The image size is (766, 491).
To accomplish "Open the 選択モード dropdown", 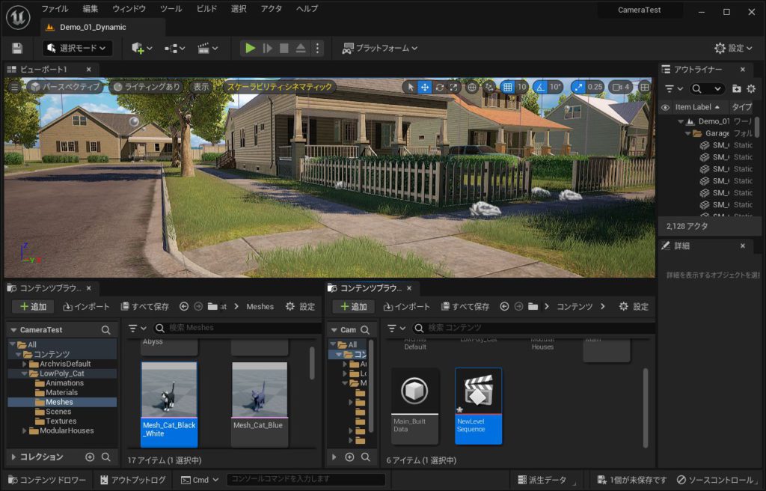I will pos(77,48).
